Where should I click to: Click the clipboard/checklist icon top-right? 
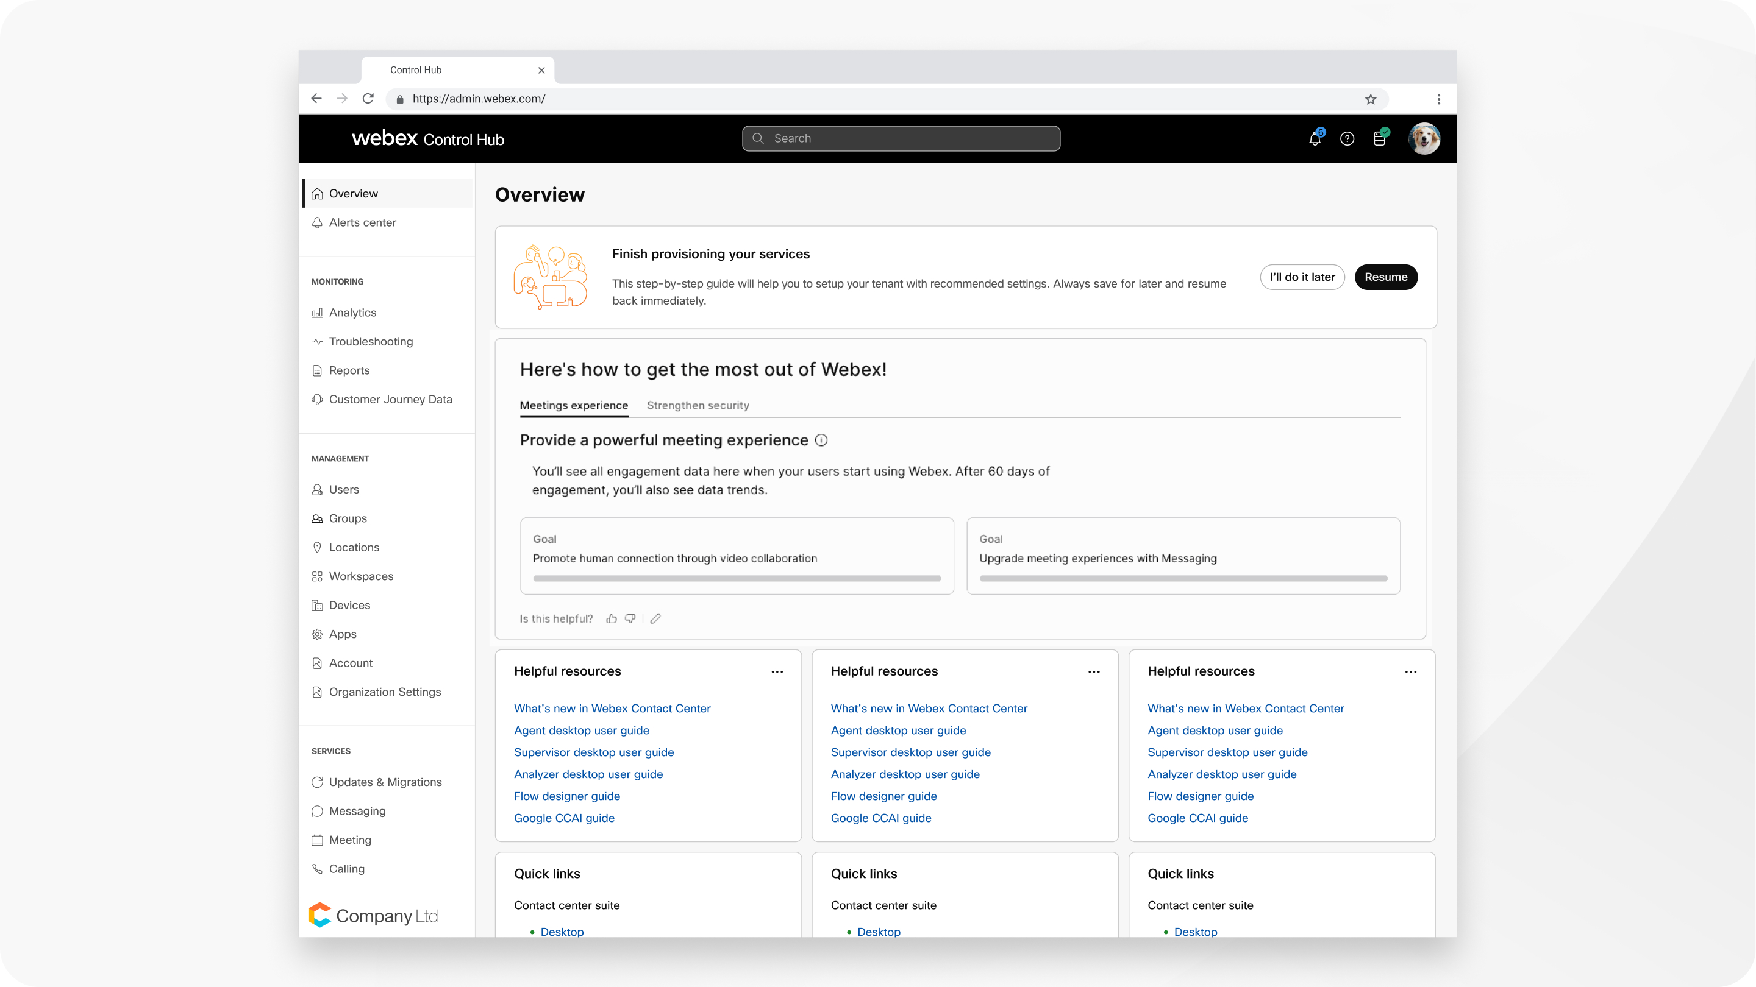[1381, 137]
